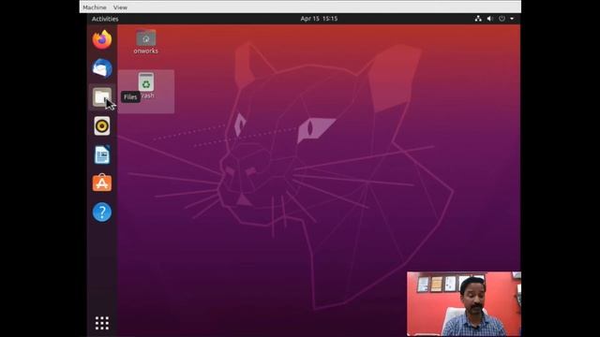Screen dimensions: 600x337
Task: Launch Firefox from the dock
Action: click(x=102, y=39)
